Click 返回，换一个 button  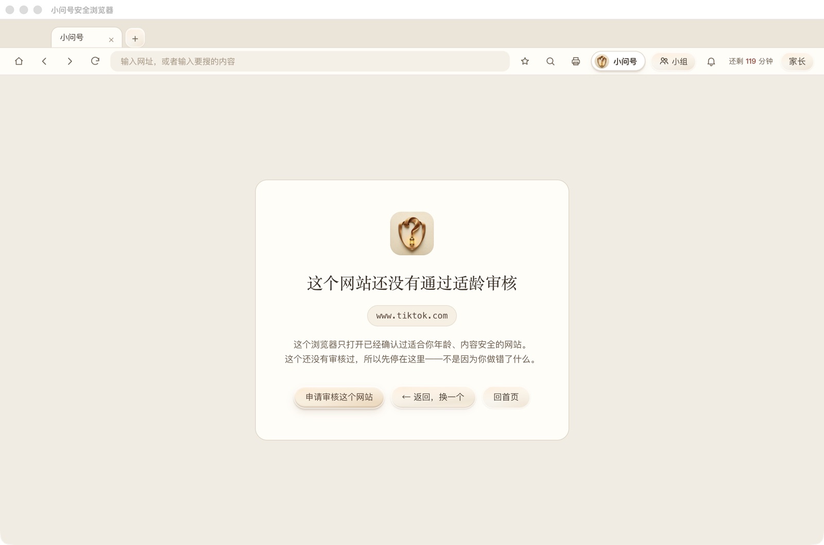(433, 397)
